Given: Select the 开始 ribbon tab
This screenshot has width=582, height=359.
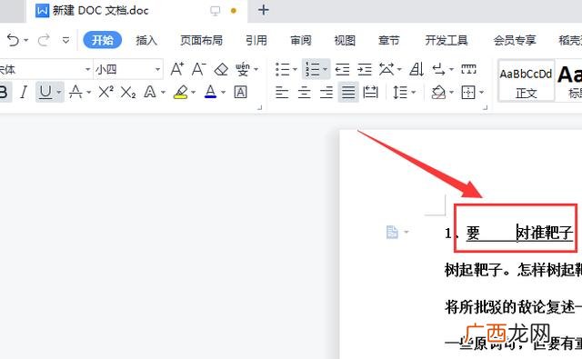Looking at the screenshot, I should [x=103, y=40].
